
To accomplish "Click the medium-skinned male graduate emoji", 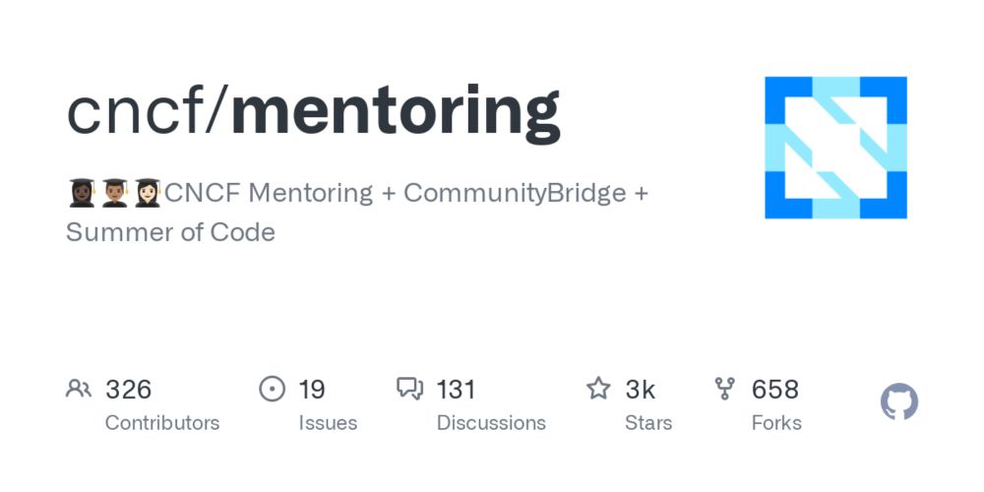I will pos(115,193).
